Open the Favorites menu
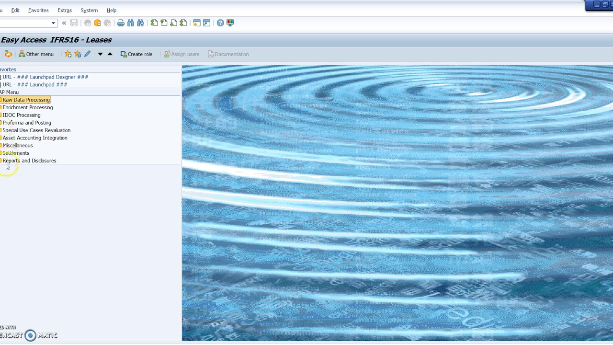Image resolution: width=613 pixels, height=345 pixels. 38,10
